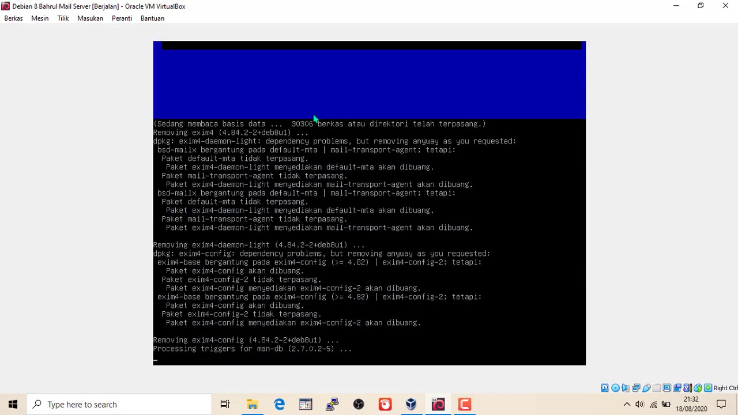Click the line 'Removing exim4-config (4.84.2-2+deb8u1) ...'
This screenshot has height=415, width=738.
coord(246,340)
